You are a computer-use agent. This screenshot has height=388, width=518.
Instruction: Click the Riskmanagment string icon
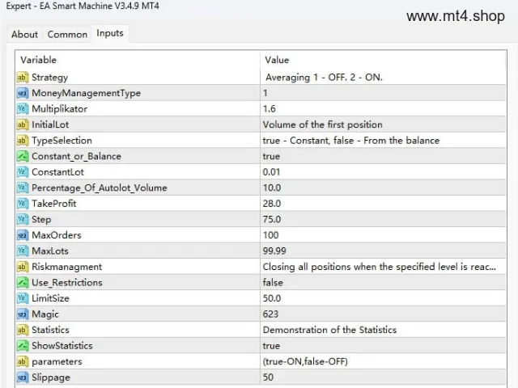(x=22, y=267)
